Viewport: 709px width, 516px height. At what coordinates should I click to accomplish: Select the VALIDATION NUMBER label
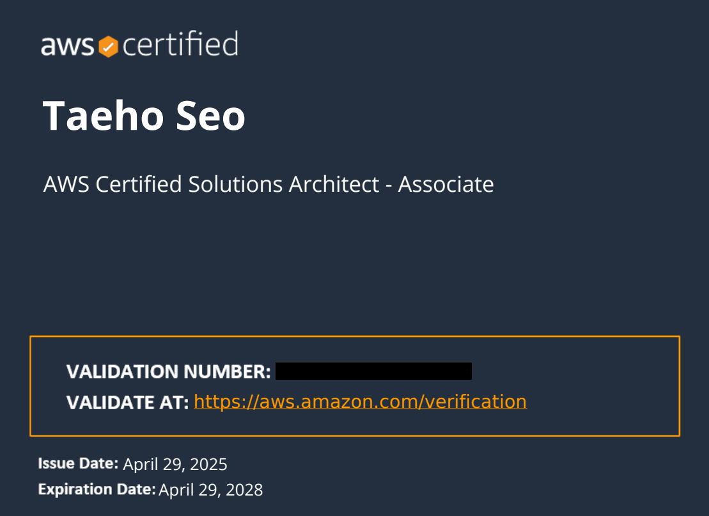(x=169, y=371)
